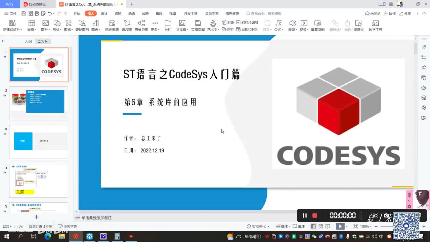This screenshot has width=430, height=242.
Task: Pause the screen recording
Action: click(305, 215)
